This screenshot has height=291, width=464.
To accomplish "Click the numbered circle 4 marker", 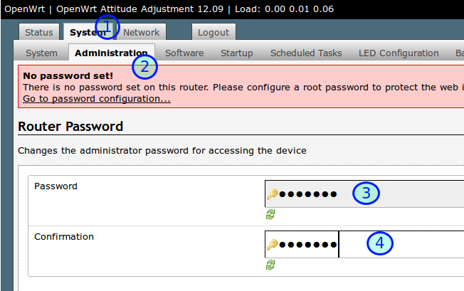I will click(380, 243).
